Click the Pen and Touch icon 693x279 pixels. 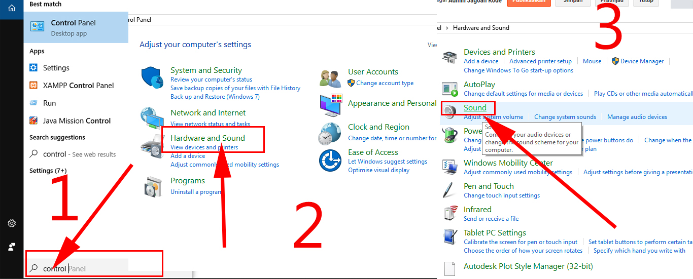pyautogui.click(x=449, y=190)
